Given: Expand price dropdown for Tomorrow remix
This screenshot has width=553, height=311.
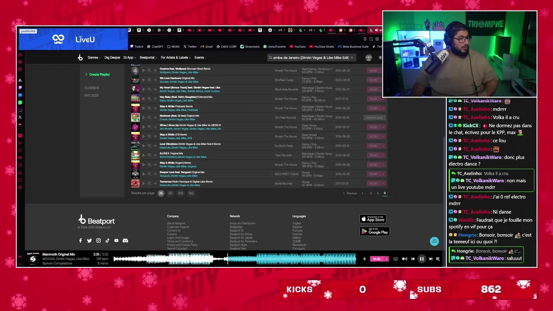Looking at the screenshot, I should pos(383,184).
